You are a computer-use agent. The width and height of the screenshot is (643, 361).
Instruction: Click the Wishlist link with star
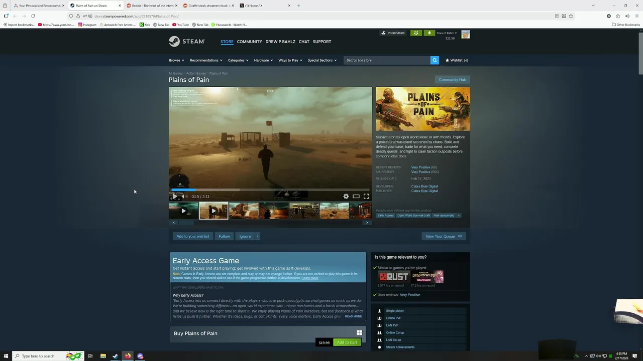457,60
